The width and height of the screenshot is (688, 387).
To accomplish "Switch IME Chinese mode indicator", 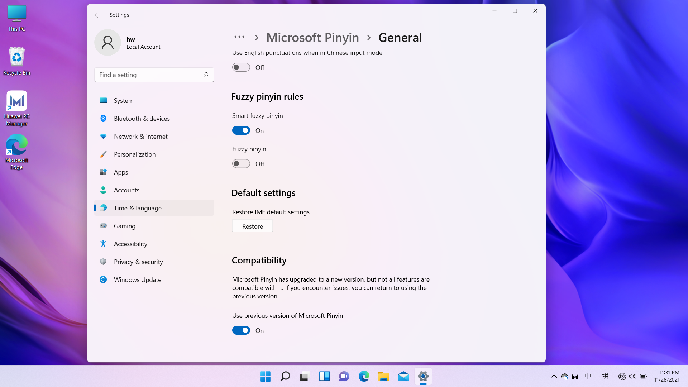I will 588,376.
